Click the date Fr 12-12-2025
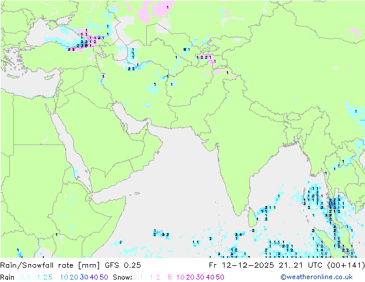Image resolution: width=365 pixels, height=282 pixels. click(x=241, y=265)
